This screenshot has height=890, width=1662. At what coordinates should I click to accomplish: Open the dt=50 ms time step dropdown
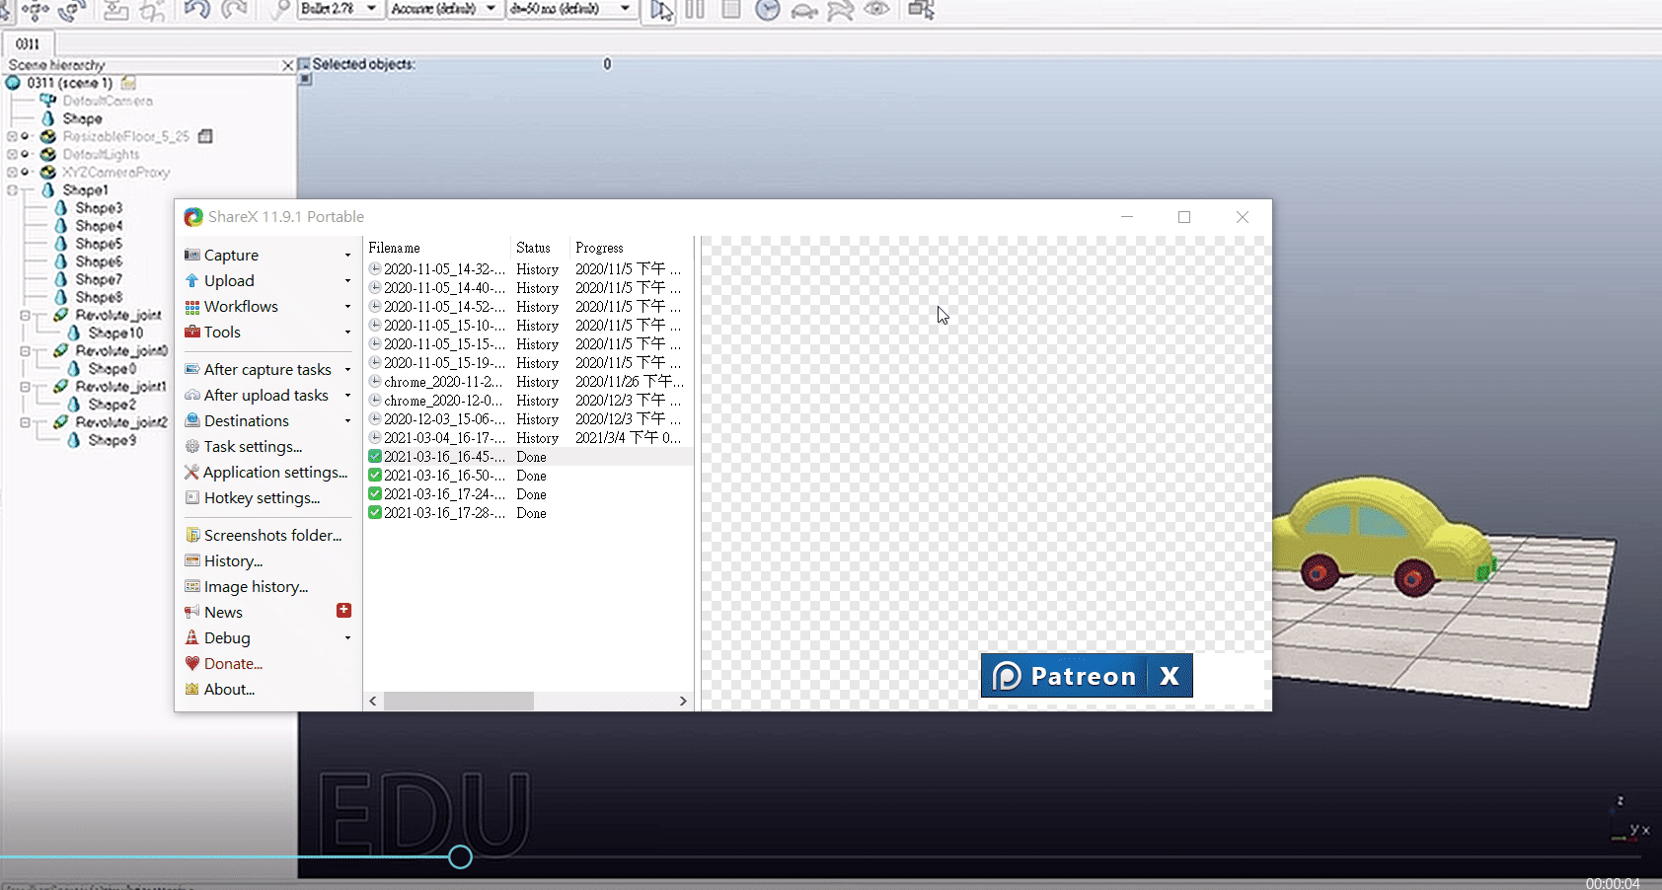pos(570,9)
